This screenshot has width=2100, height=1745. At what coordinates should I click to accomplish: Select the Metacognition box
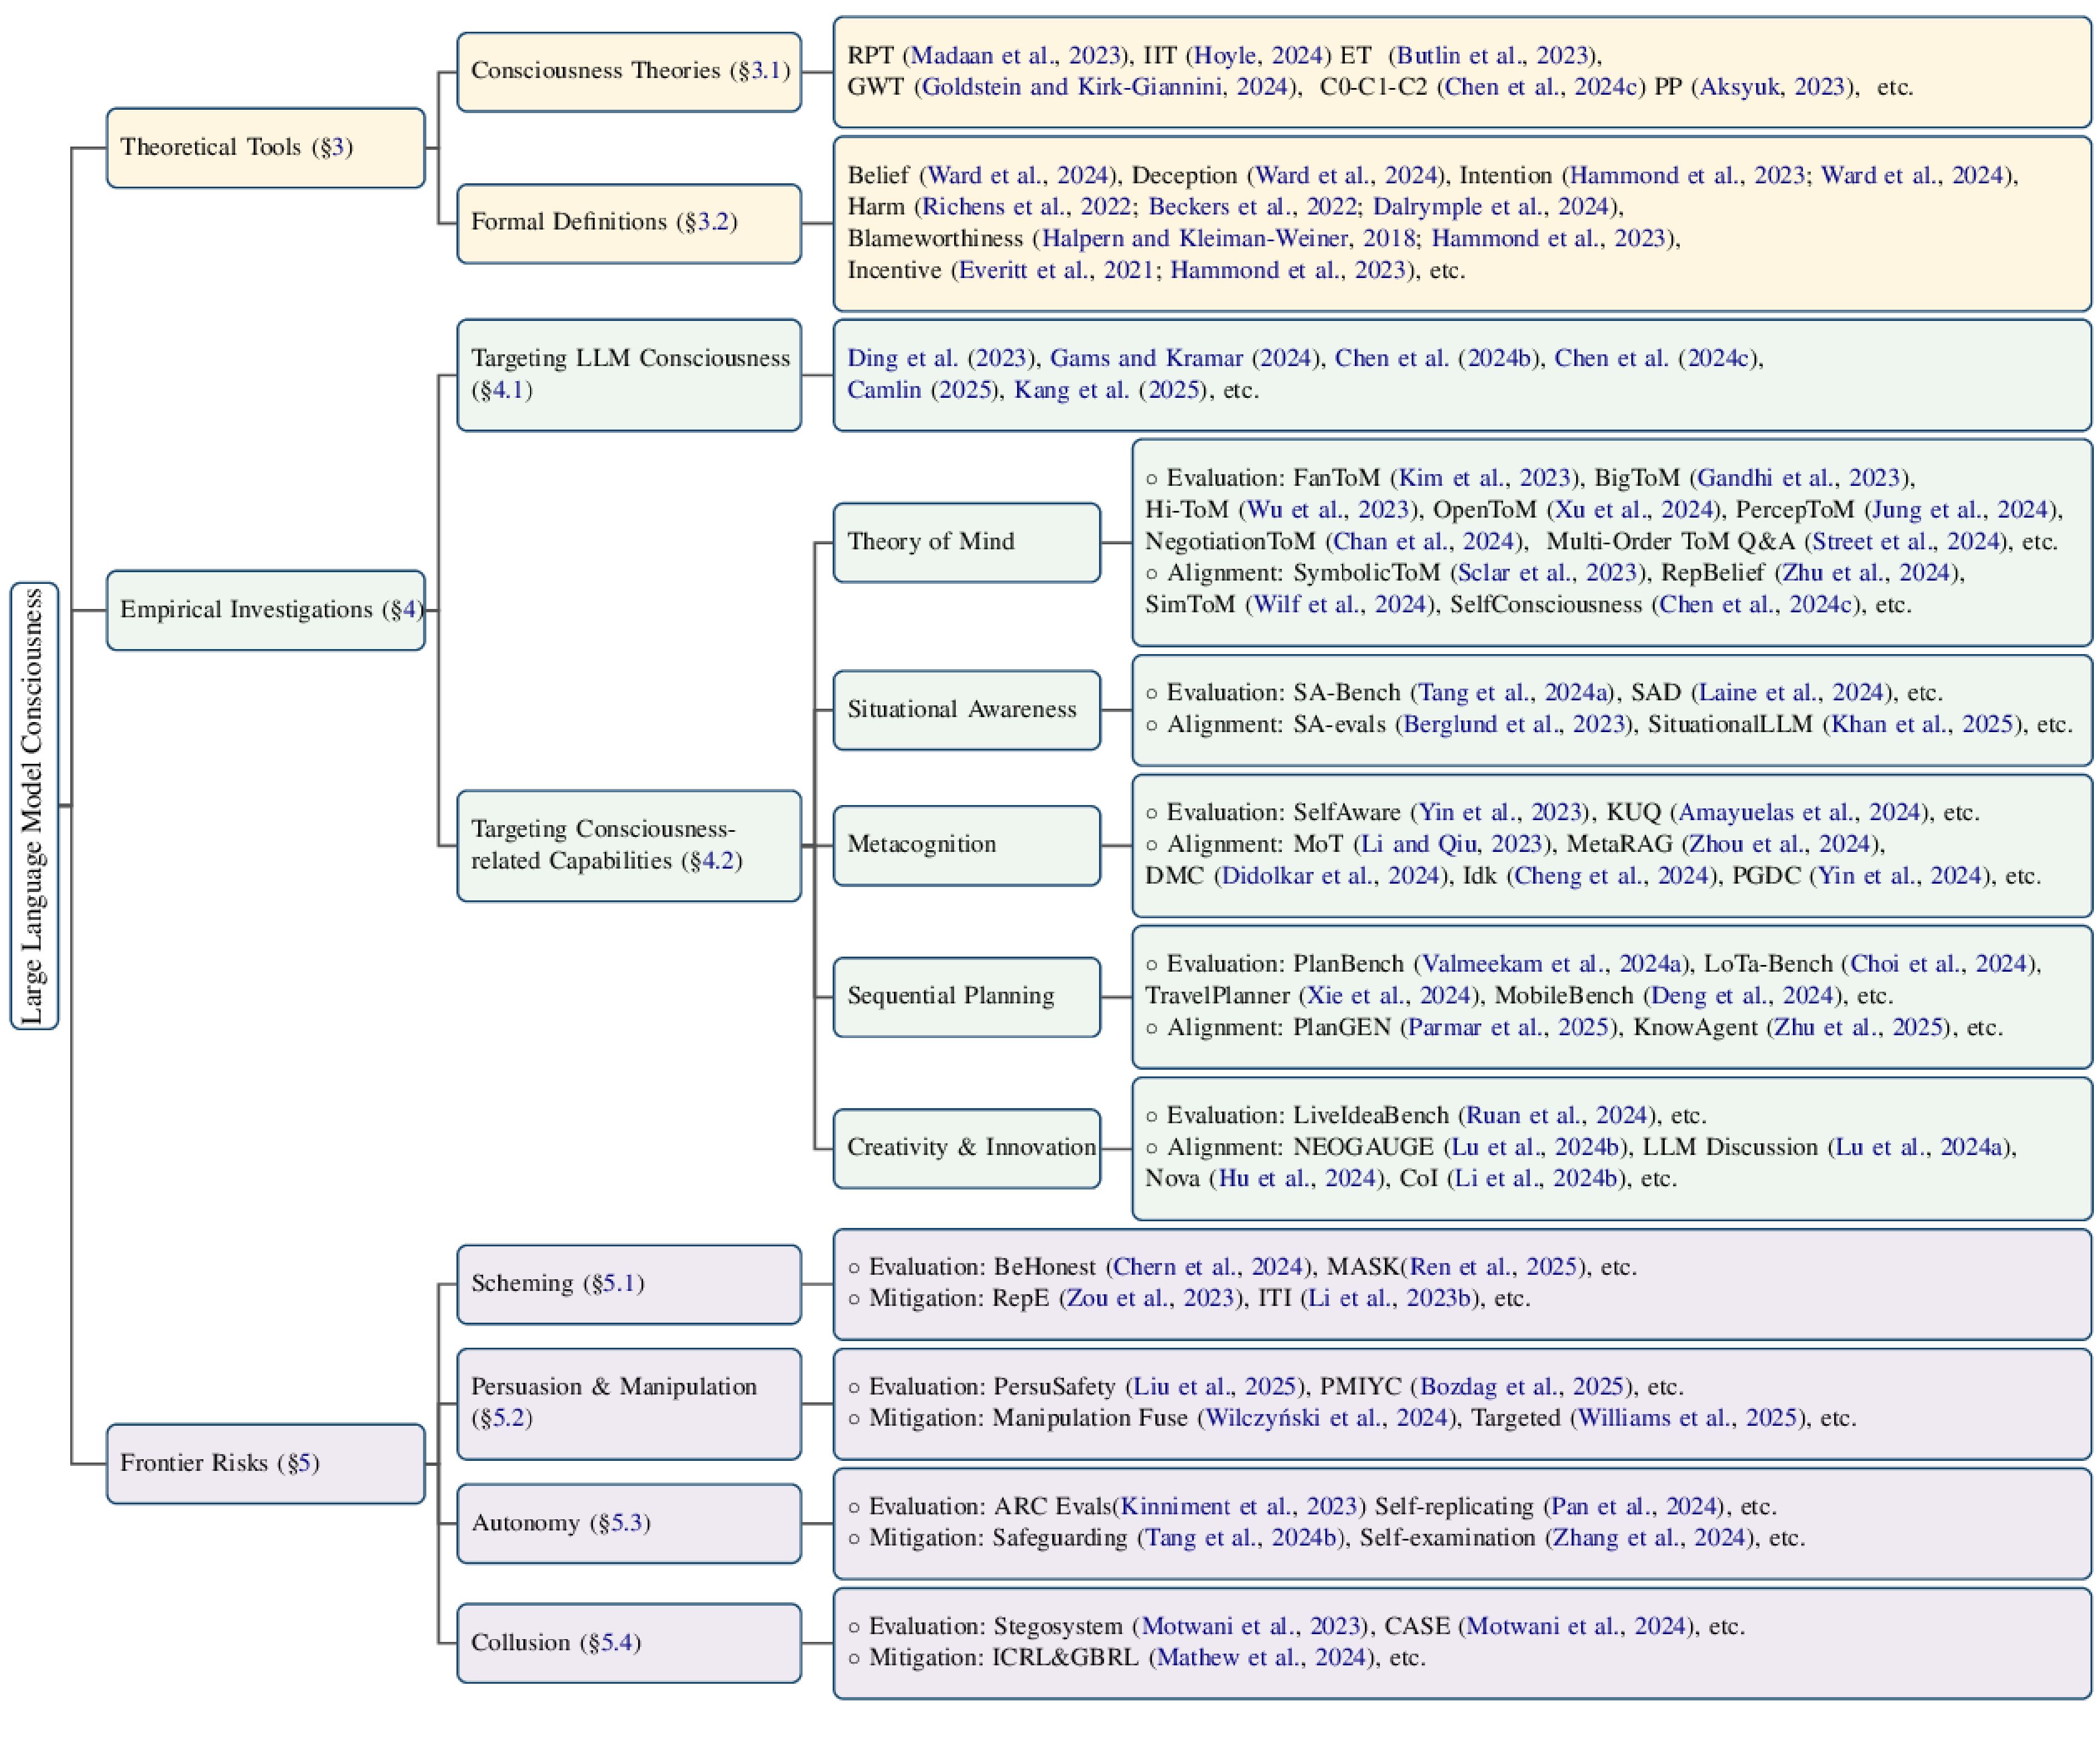point(966,845)
